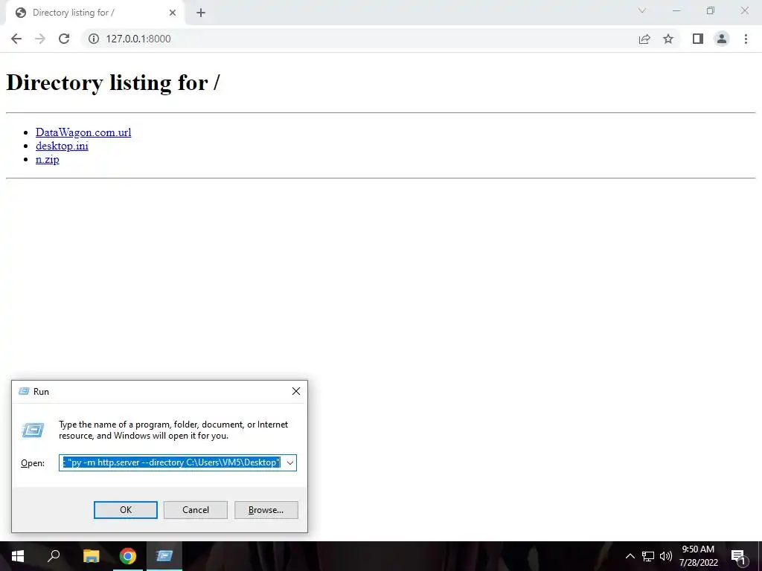Open File Explorer from the taskbar
Image resolution: width=762 pixels, height=571 pixels.
pyautogui.click(x=91, y=556)
